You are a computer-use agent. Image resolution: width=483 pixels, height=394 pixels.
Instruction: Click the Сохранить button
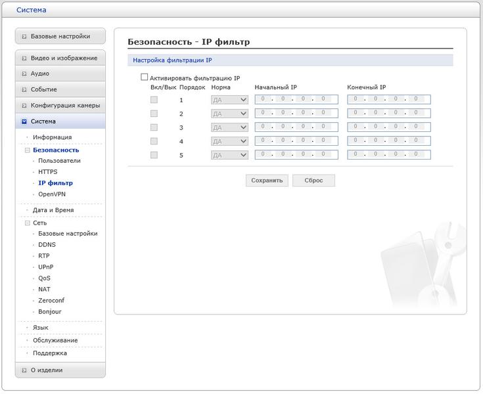267,181
